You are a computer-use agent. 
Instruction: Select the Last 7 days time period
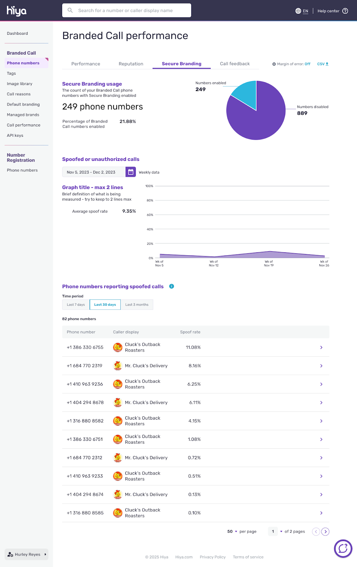click(76, 305)
